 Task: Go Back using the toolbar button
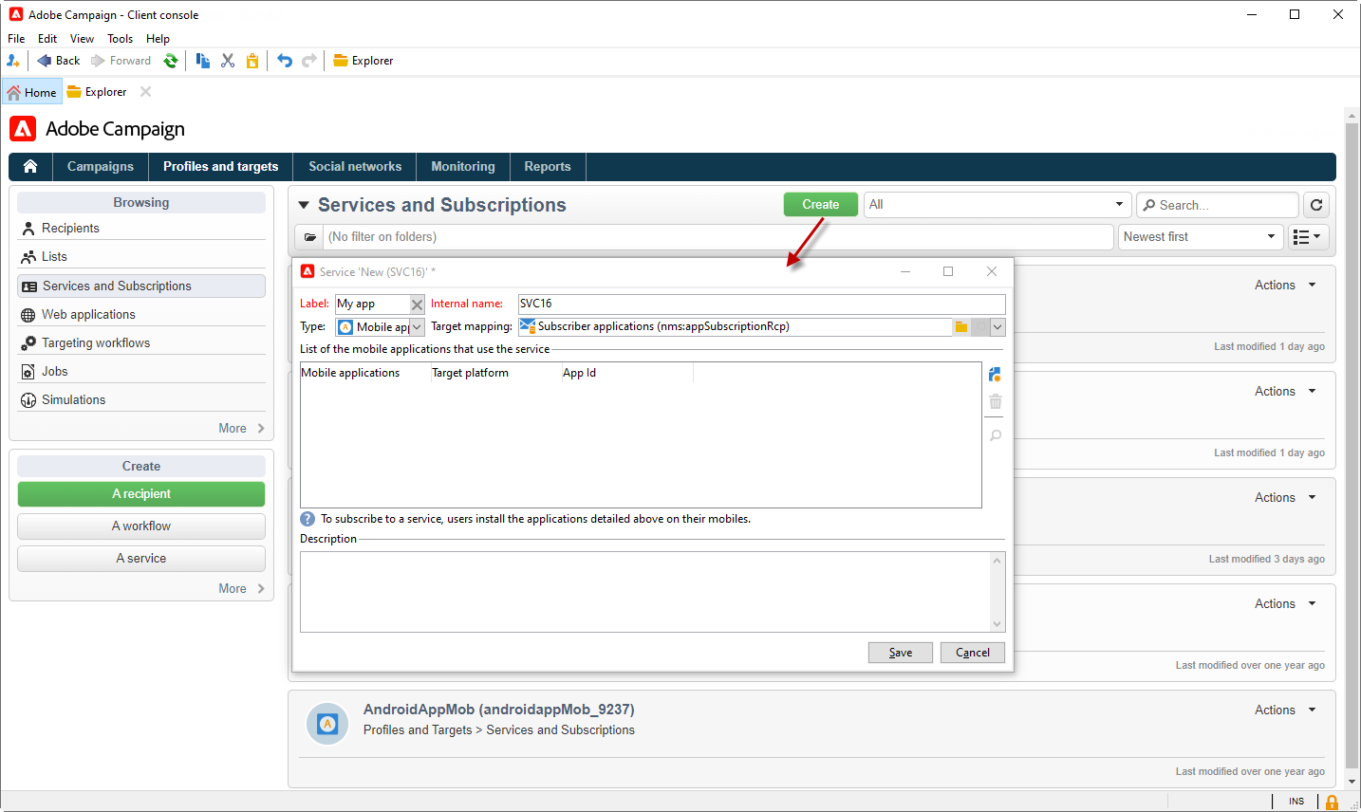59,61
